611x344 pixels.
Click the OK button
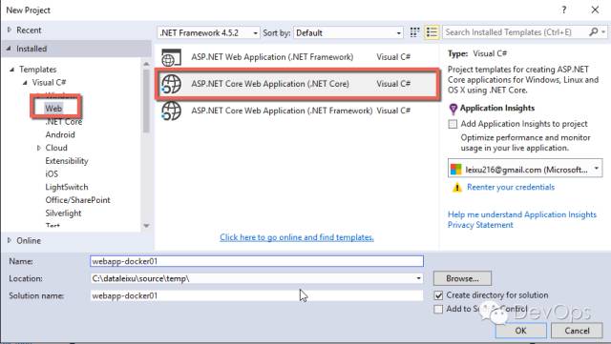520,331
